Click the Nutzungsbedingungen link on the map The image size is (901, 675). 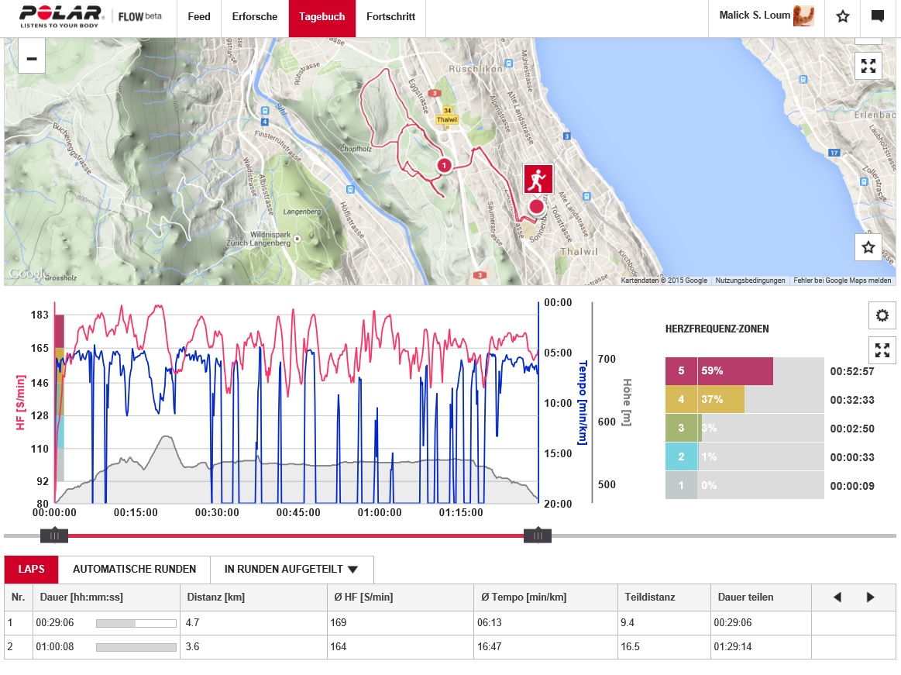[x=750, y=281]
